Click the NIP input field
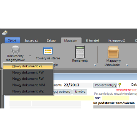 pos(116,98)
